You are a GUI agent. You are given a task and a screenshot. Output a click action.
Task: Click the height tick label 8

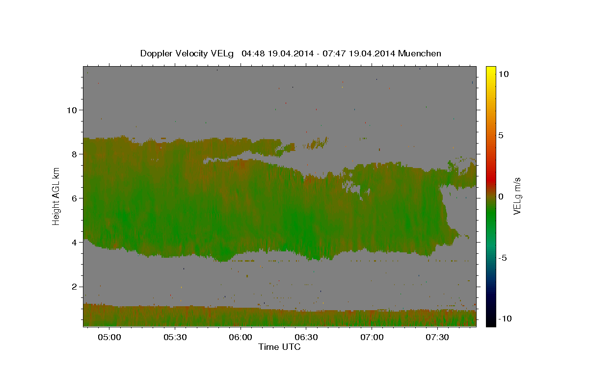click(75, 154)
